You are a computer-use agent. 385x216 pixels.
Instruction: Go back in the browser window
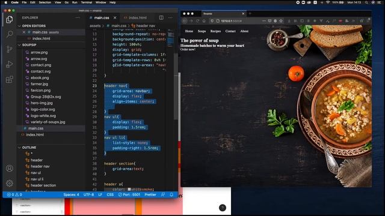click(x=185, y=21)
